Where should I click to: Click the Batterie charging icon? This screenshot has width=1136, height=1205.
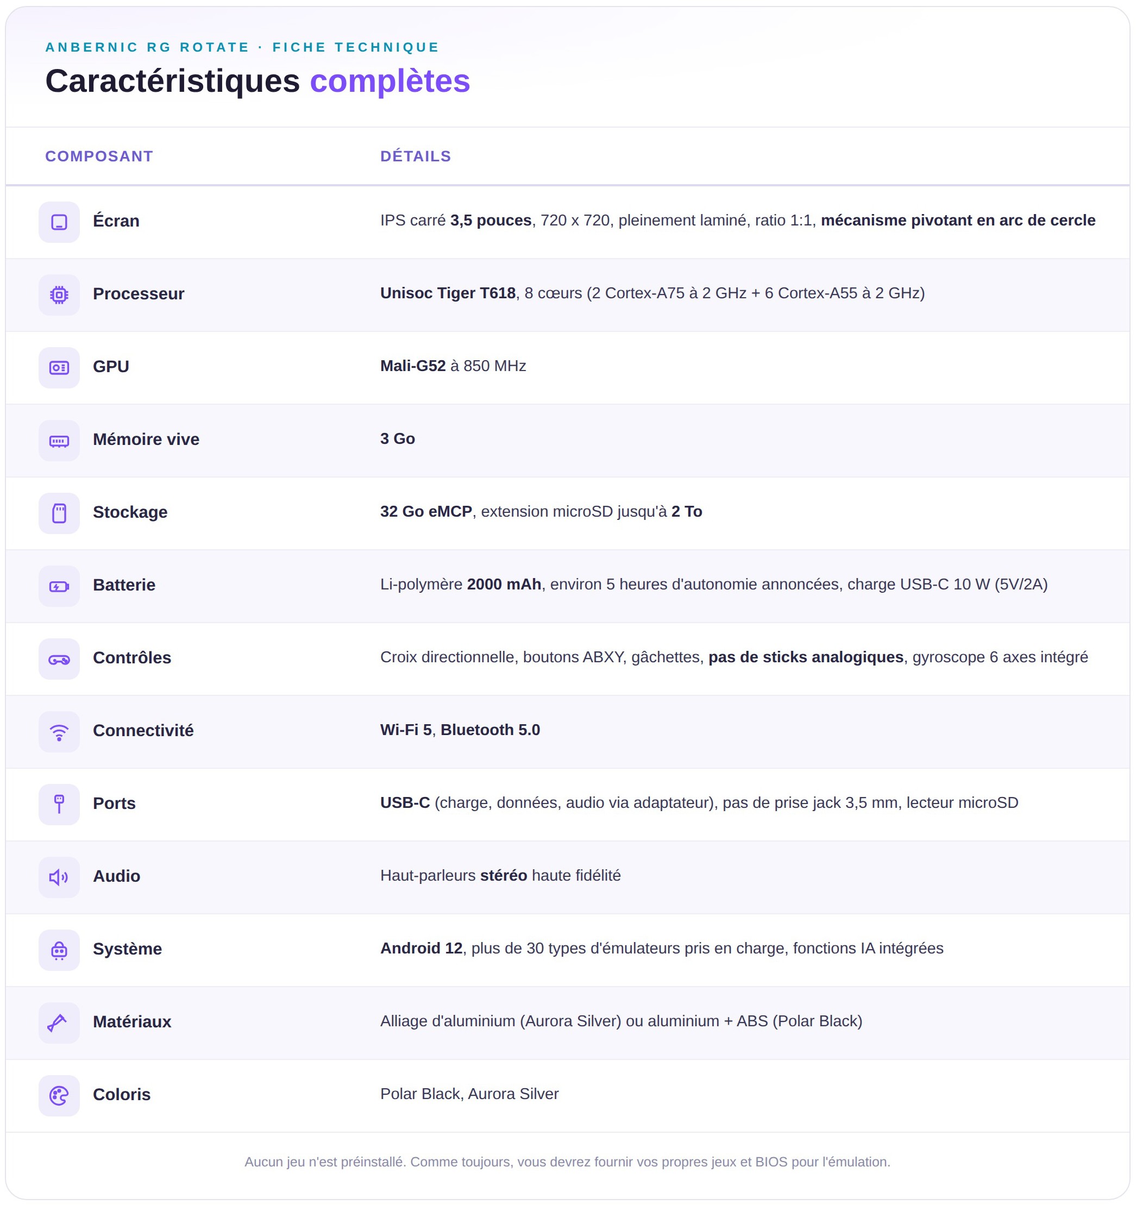(x=59, y=586)
